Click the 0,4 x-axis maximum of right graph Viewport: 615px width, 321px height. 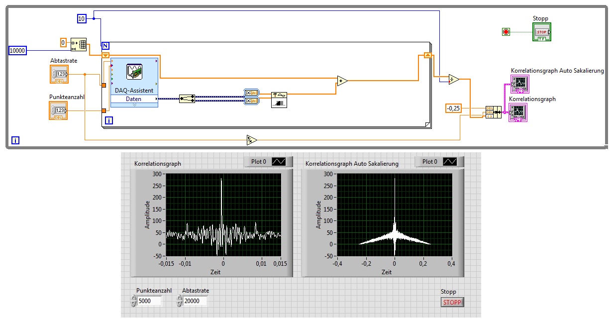(x=452, y=263)
